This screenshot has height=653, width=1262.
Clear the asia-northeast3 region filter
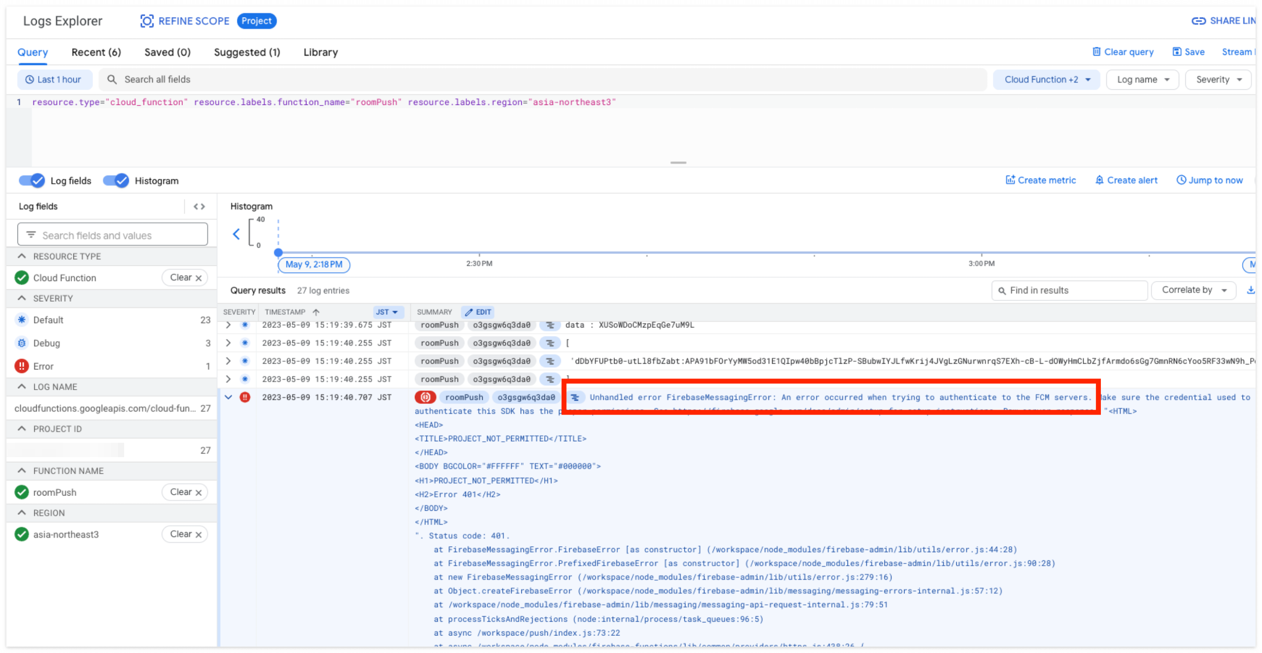point(185,534)
